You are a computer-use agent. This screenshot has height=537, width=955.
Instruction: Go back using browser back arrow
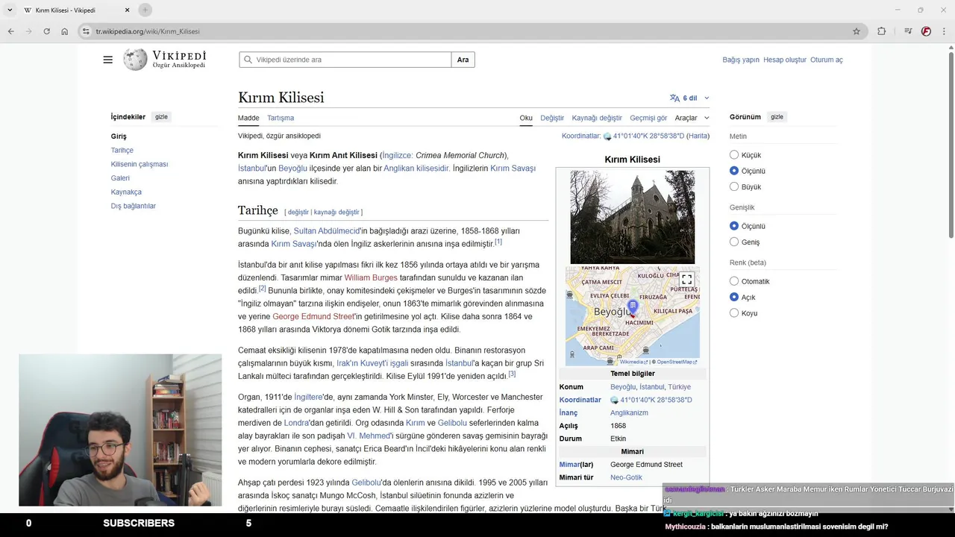10,31
